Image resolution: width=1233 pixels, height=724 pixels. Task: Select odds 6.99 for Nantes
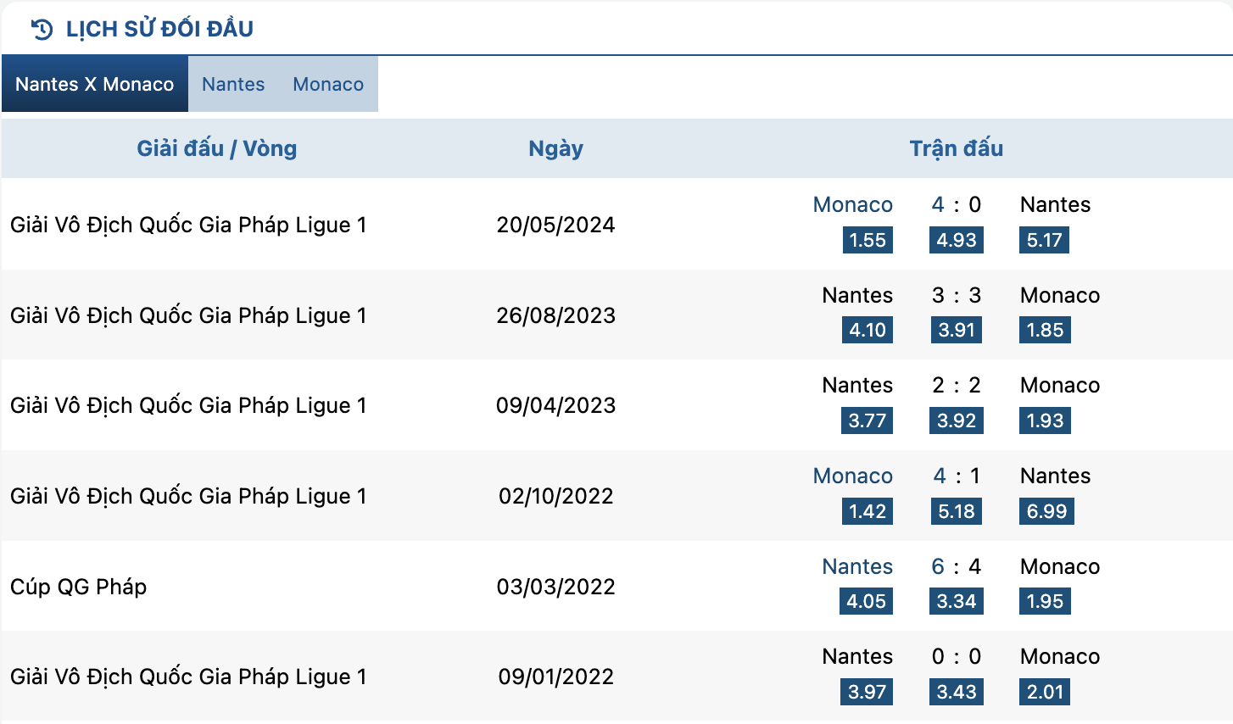[1046, 511]
